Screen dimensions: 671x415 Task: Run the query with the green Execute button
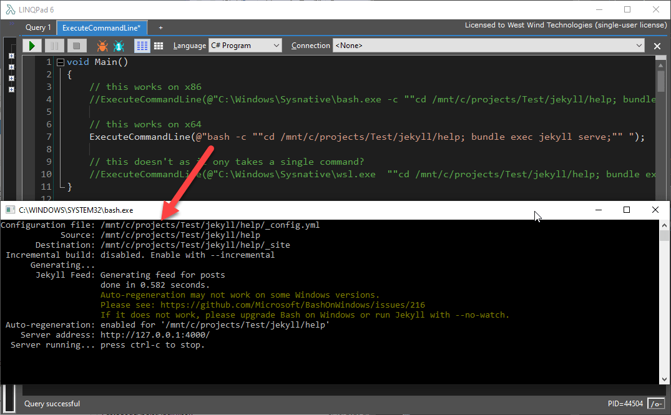click(x=32, y=46)
